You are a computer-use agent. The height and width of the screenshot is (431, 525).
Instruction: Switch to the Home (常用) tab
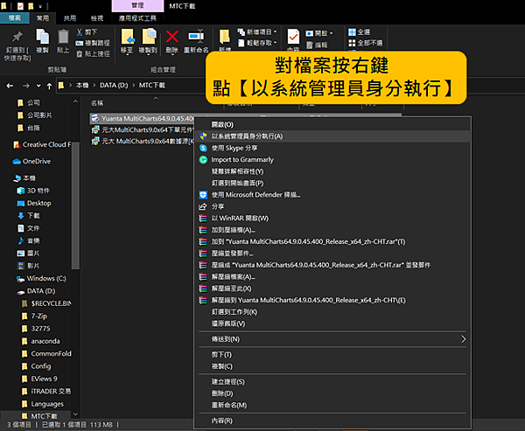coord(43,18)
